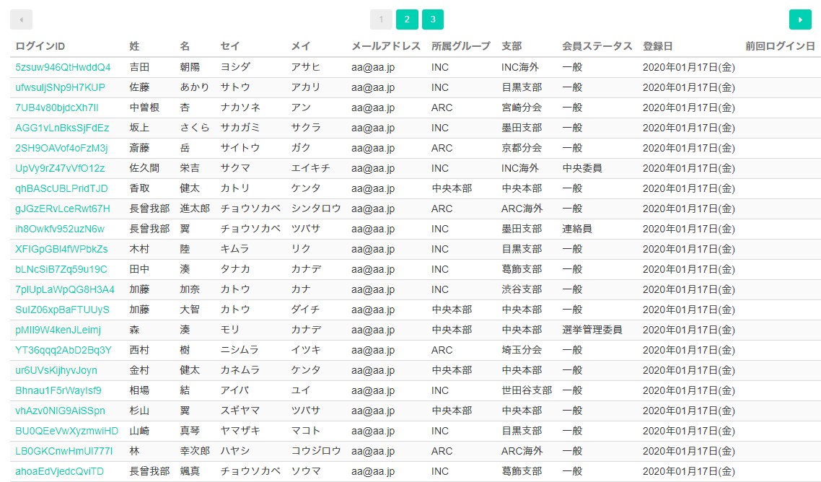Open login ID 7UB4v80bjdcXh7Il

(x=56, y=108)
